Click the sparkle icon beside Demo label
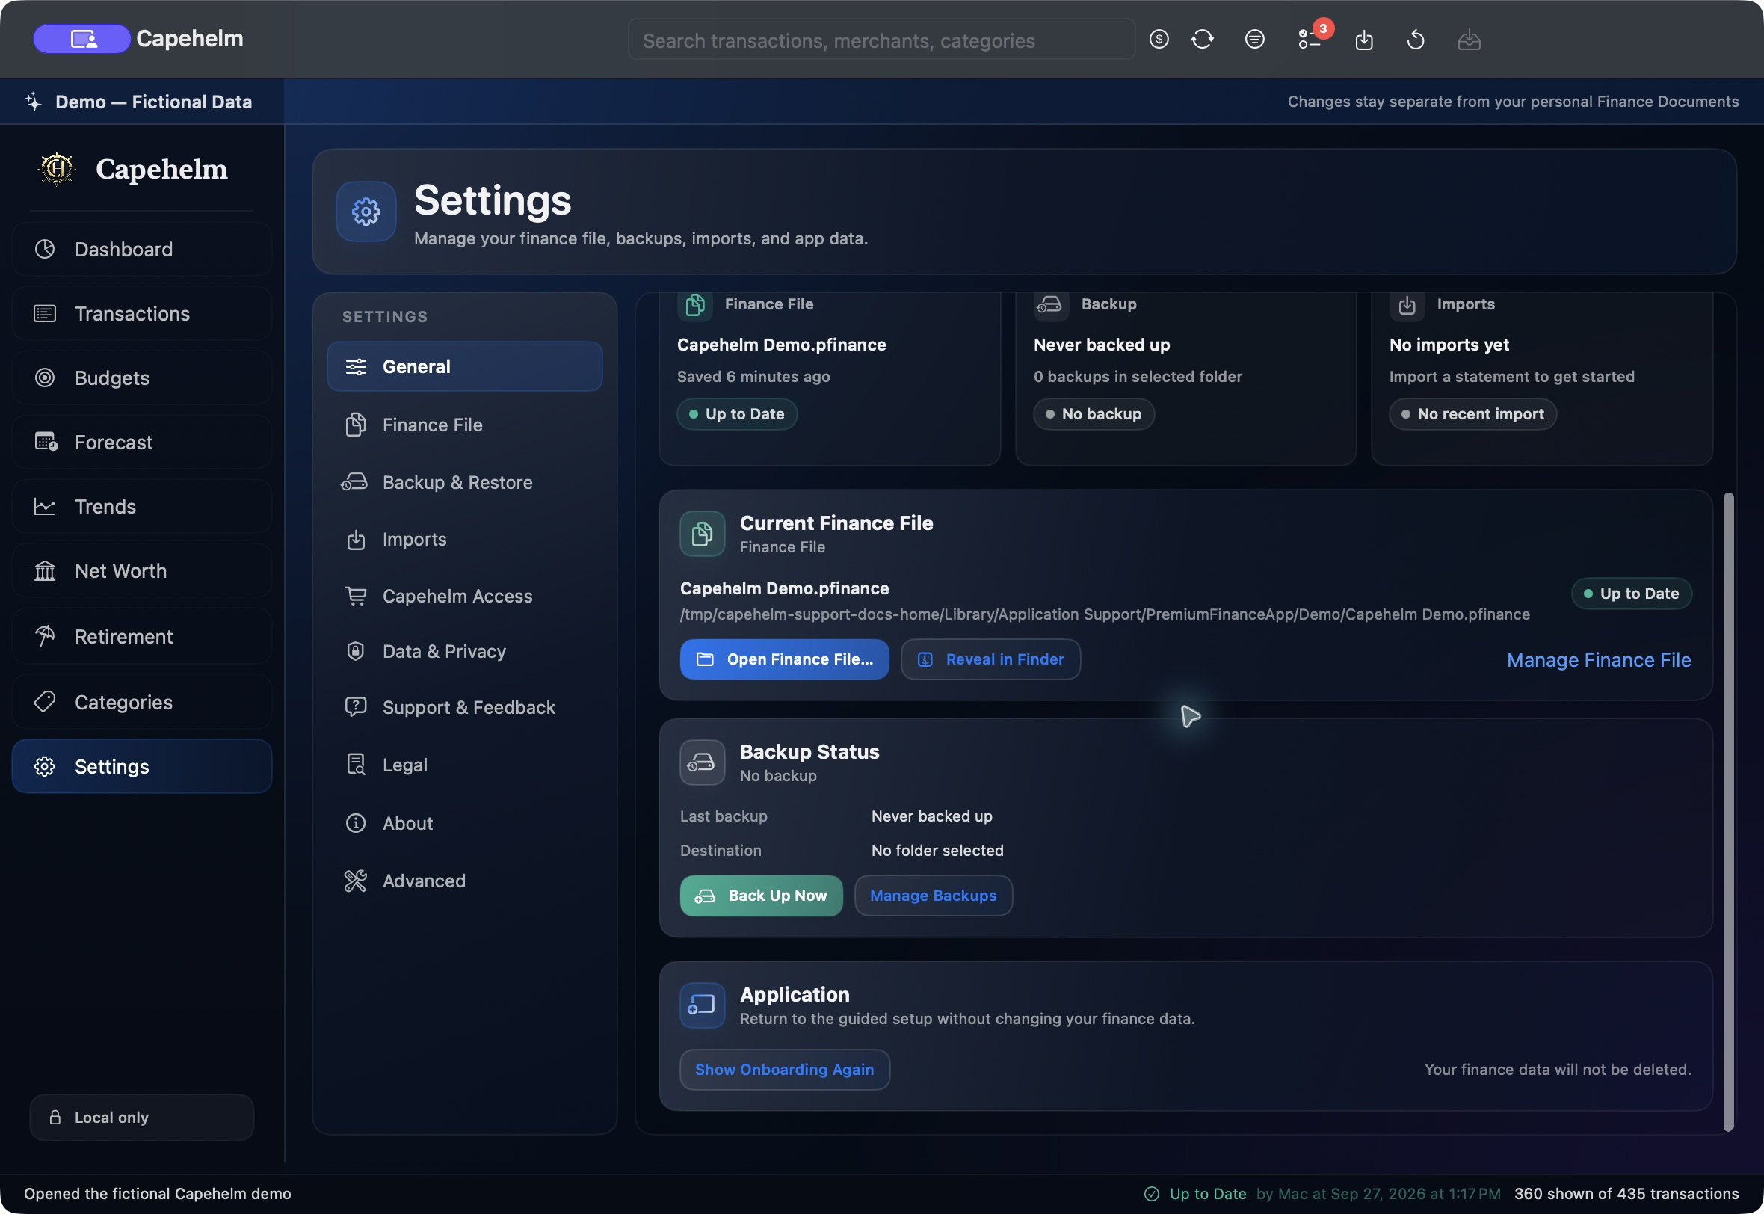 point(34,102)
